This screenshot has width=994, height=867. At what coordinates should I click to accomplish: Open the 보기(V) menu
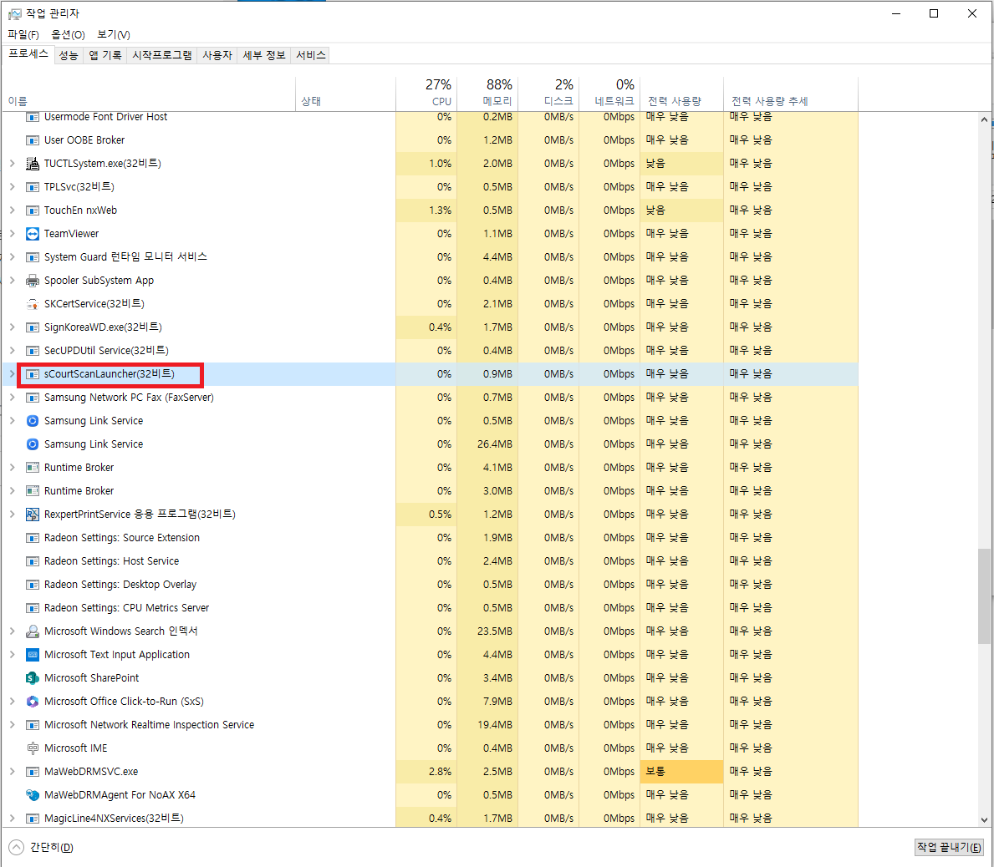click(114, 35)
